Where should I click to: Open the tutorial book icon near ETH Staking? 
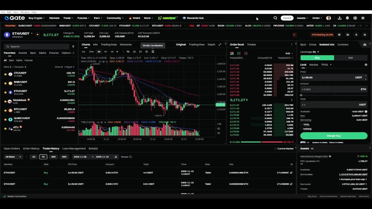coord(348,35)
